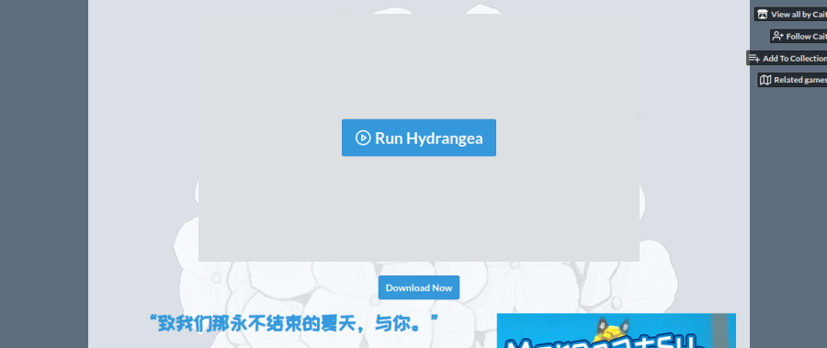This screenshot has height=348, width=827.
Task: Click the add-person icon on Follow
Action: (778, 37)
